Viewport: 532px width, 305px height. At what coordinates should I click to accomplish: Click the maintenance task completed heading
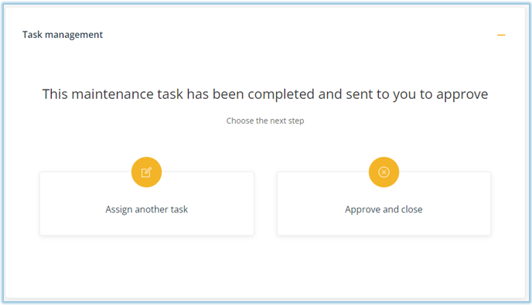tap(265, 94)
